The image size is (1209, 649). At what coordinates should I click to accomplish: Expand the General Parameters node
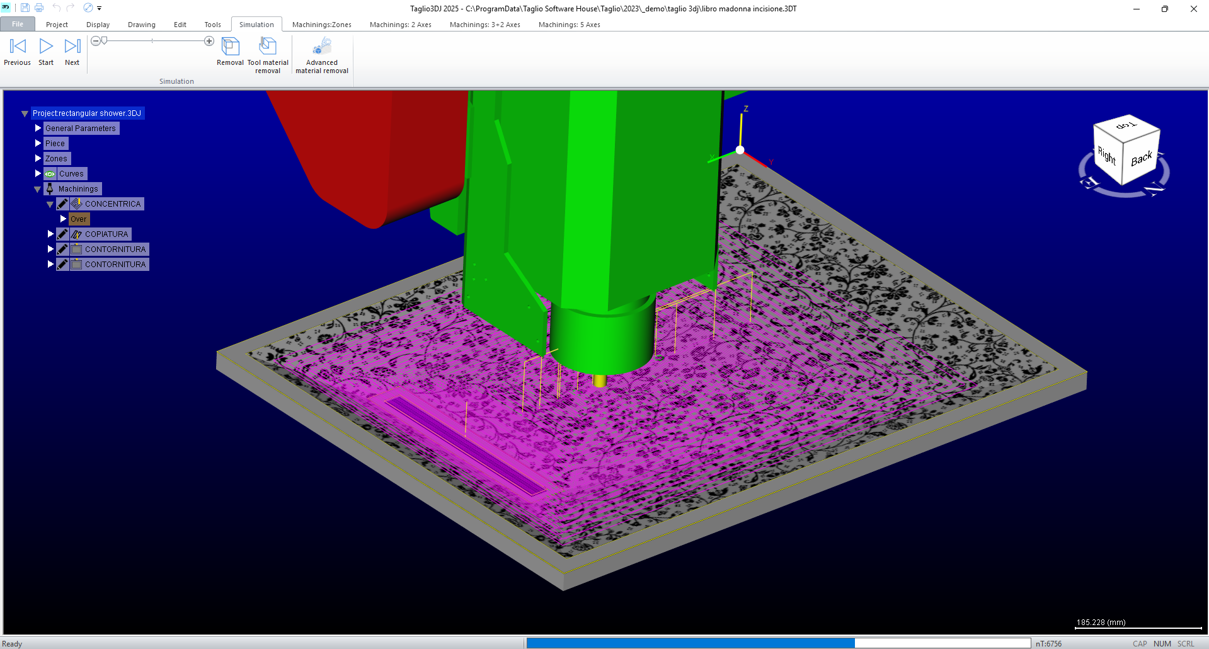38,129
